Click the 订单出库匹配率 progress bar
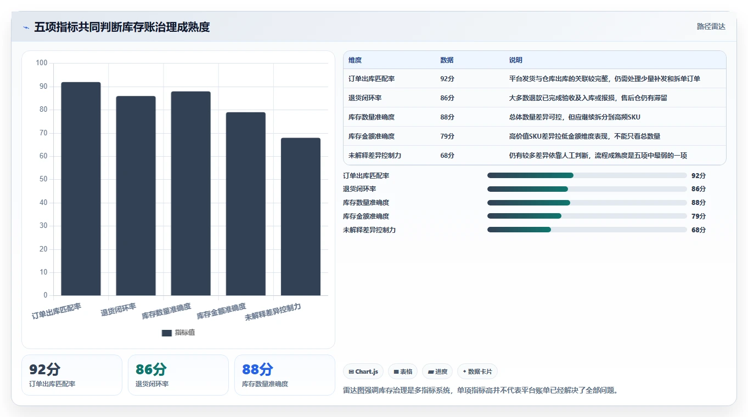 [x=587, y=175]
